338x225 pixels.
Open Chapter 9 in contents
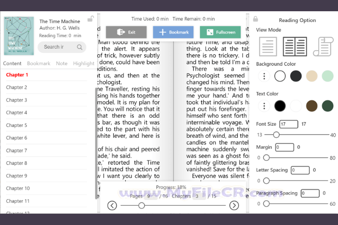(46, 176)
